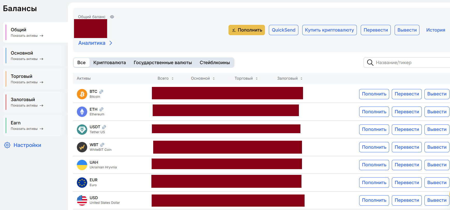This screenshot has height=210, width=450.
Task: Switch to the Криптовалюта tab
Action: (110, 63)
